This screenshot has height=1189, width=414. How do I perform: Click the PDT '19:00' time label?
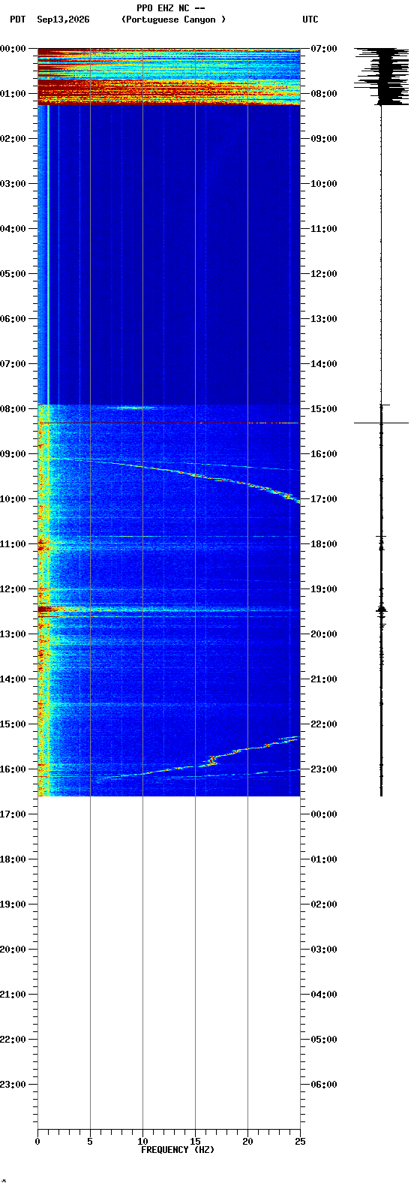pos(13,904)
